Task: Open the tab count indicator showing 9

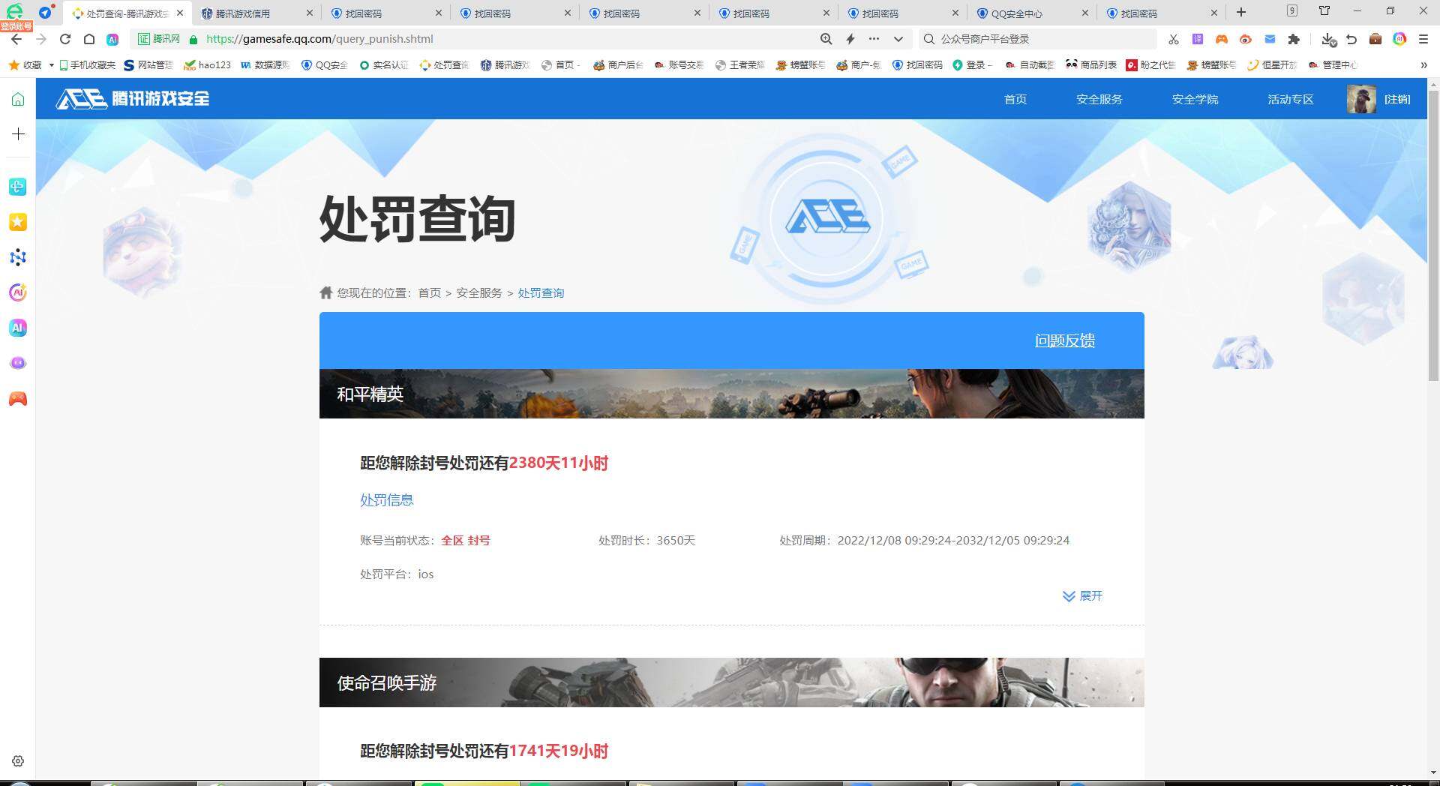Action: (x=1292, y=10)
